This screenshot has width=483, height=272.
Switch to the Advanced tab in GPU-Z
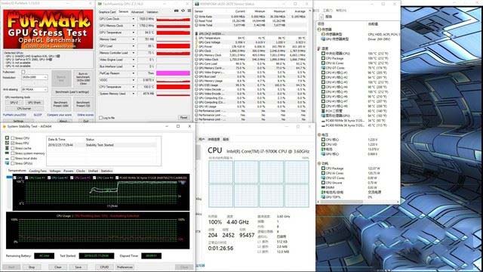137,12
